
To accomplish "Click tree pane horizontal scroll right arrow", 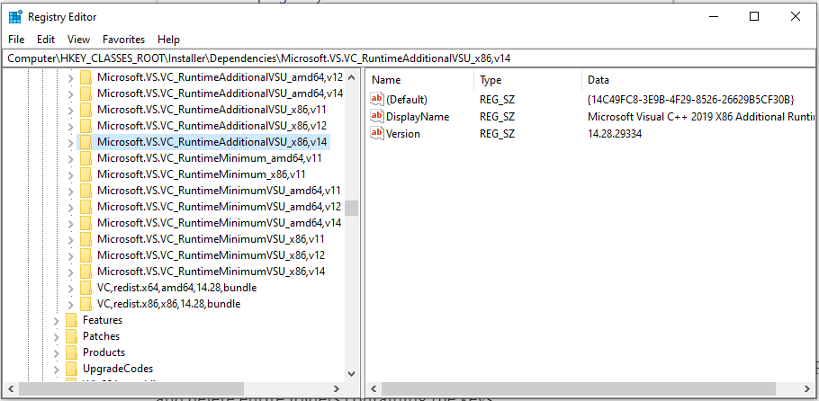I will (337, 388).
